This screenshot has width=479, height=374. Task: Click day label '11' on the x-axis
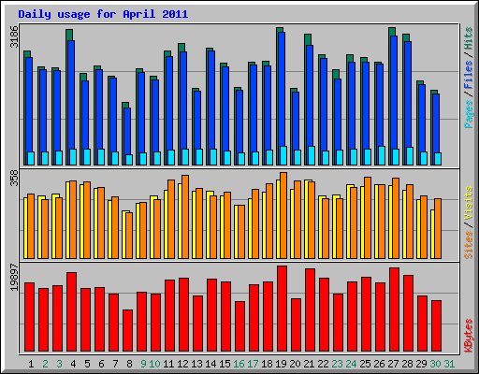pos(168,364)
